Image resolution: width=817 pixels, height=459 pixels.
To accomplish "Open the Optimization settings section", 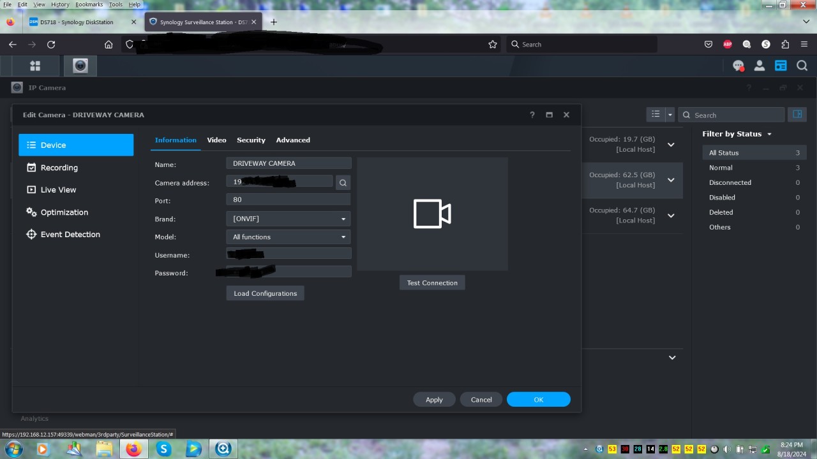I will pos(76,212).
